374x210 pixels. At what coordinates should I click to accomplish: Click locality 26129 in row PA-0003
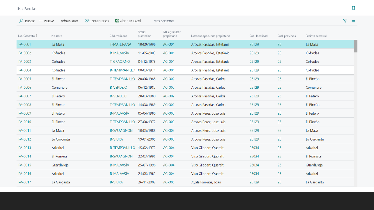254,62
